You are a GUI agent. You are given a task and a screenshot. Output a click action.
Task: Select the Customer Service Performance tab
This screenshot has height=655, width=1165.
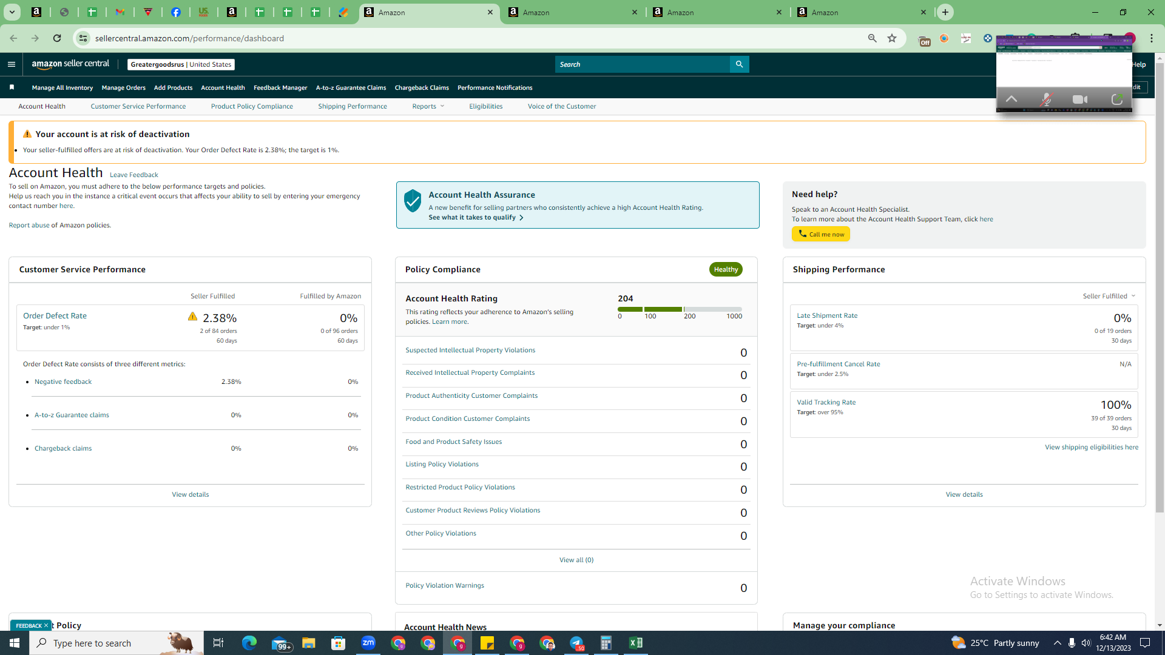point(138,106)
